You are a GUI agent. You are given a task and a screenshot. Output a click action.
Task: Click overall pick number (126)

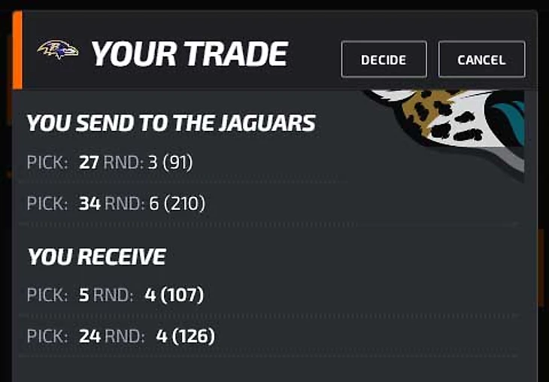[193, 336]
